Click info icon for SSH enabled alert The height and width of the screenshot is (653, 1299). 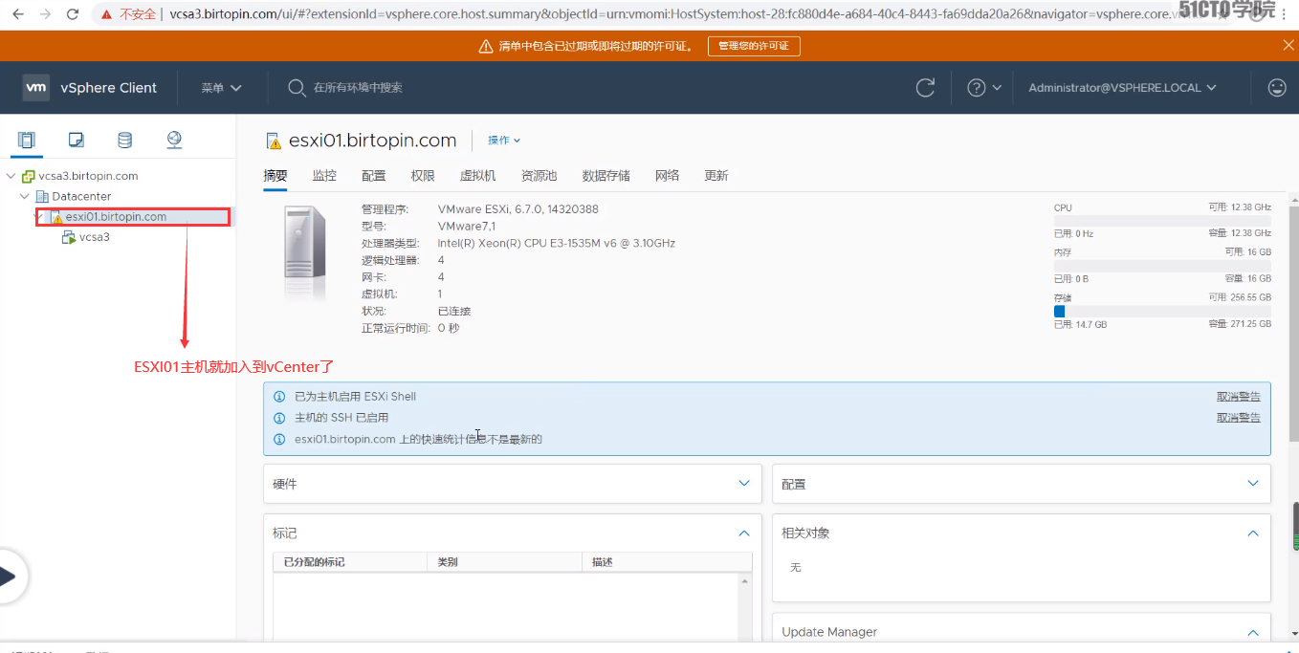[279, 418]
